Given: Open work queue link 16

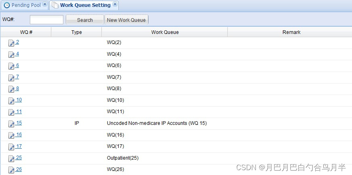Looking at the screenshot, I should pos(19,135).
